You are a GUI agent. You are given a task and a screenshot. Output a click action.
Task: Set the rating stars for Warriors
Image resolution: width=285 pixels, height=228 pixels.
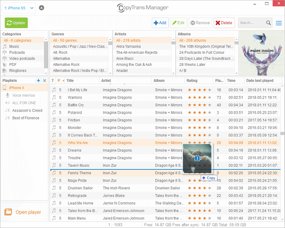pos(199,98)
